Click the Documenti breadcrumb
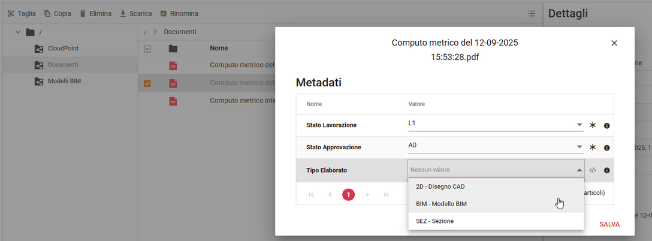This screenshot has height=241, width=652. pos(180,32)
